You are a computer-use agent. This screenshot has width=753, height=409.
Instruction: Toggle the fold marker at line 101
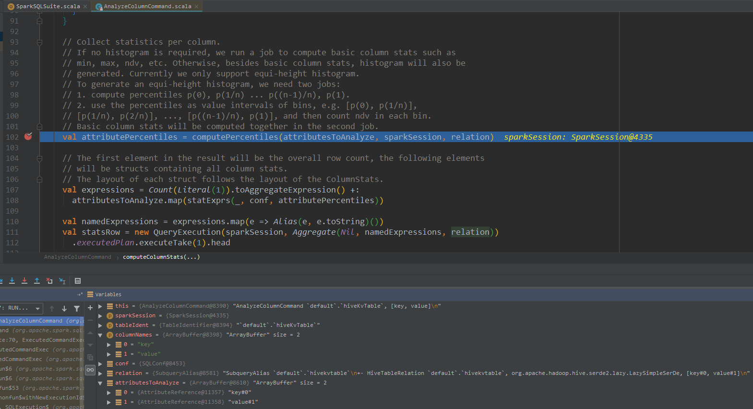pos(39,127)
